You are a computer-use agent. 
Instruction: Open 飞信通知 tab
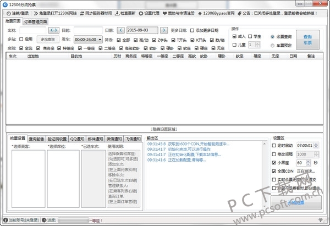click(x=133, y=139)
